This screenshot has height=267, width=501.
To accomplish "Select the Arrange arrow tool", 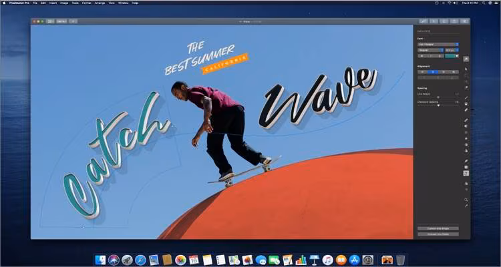I will tap(466, 69).
